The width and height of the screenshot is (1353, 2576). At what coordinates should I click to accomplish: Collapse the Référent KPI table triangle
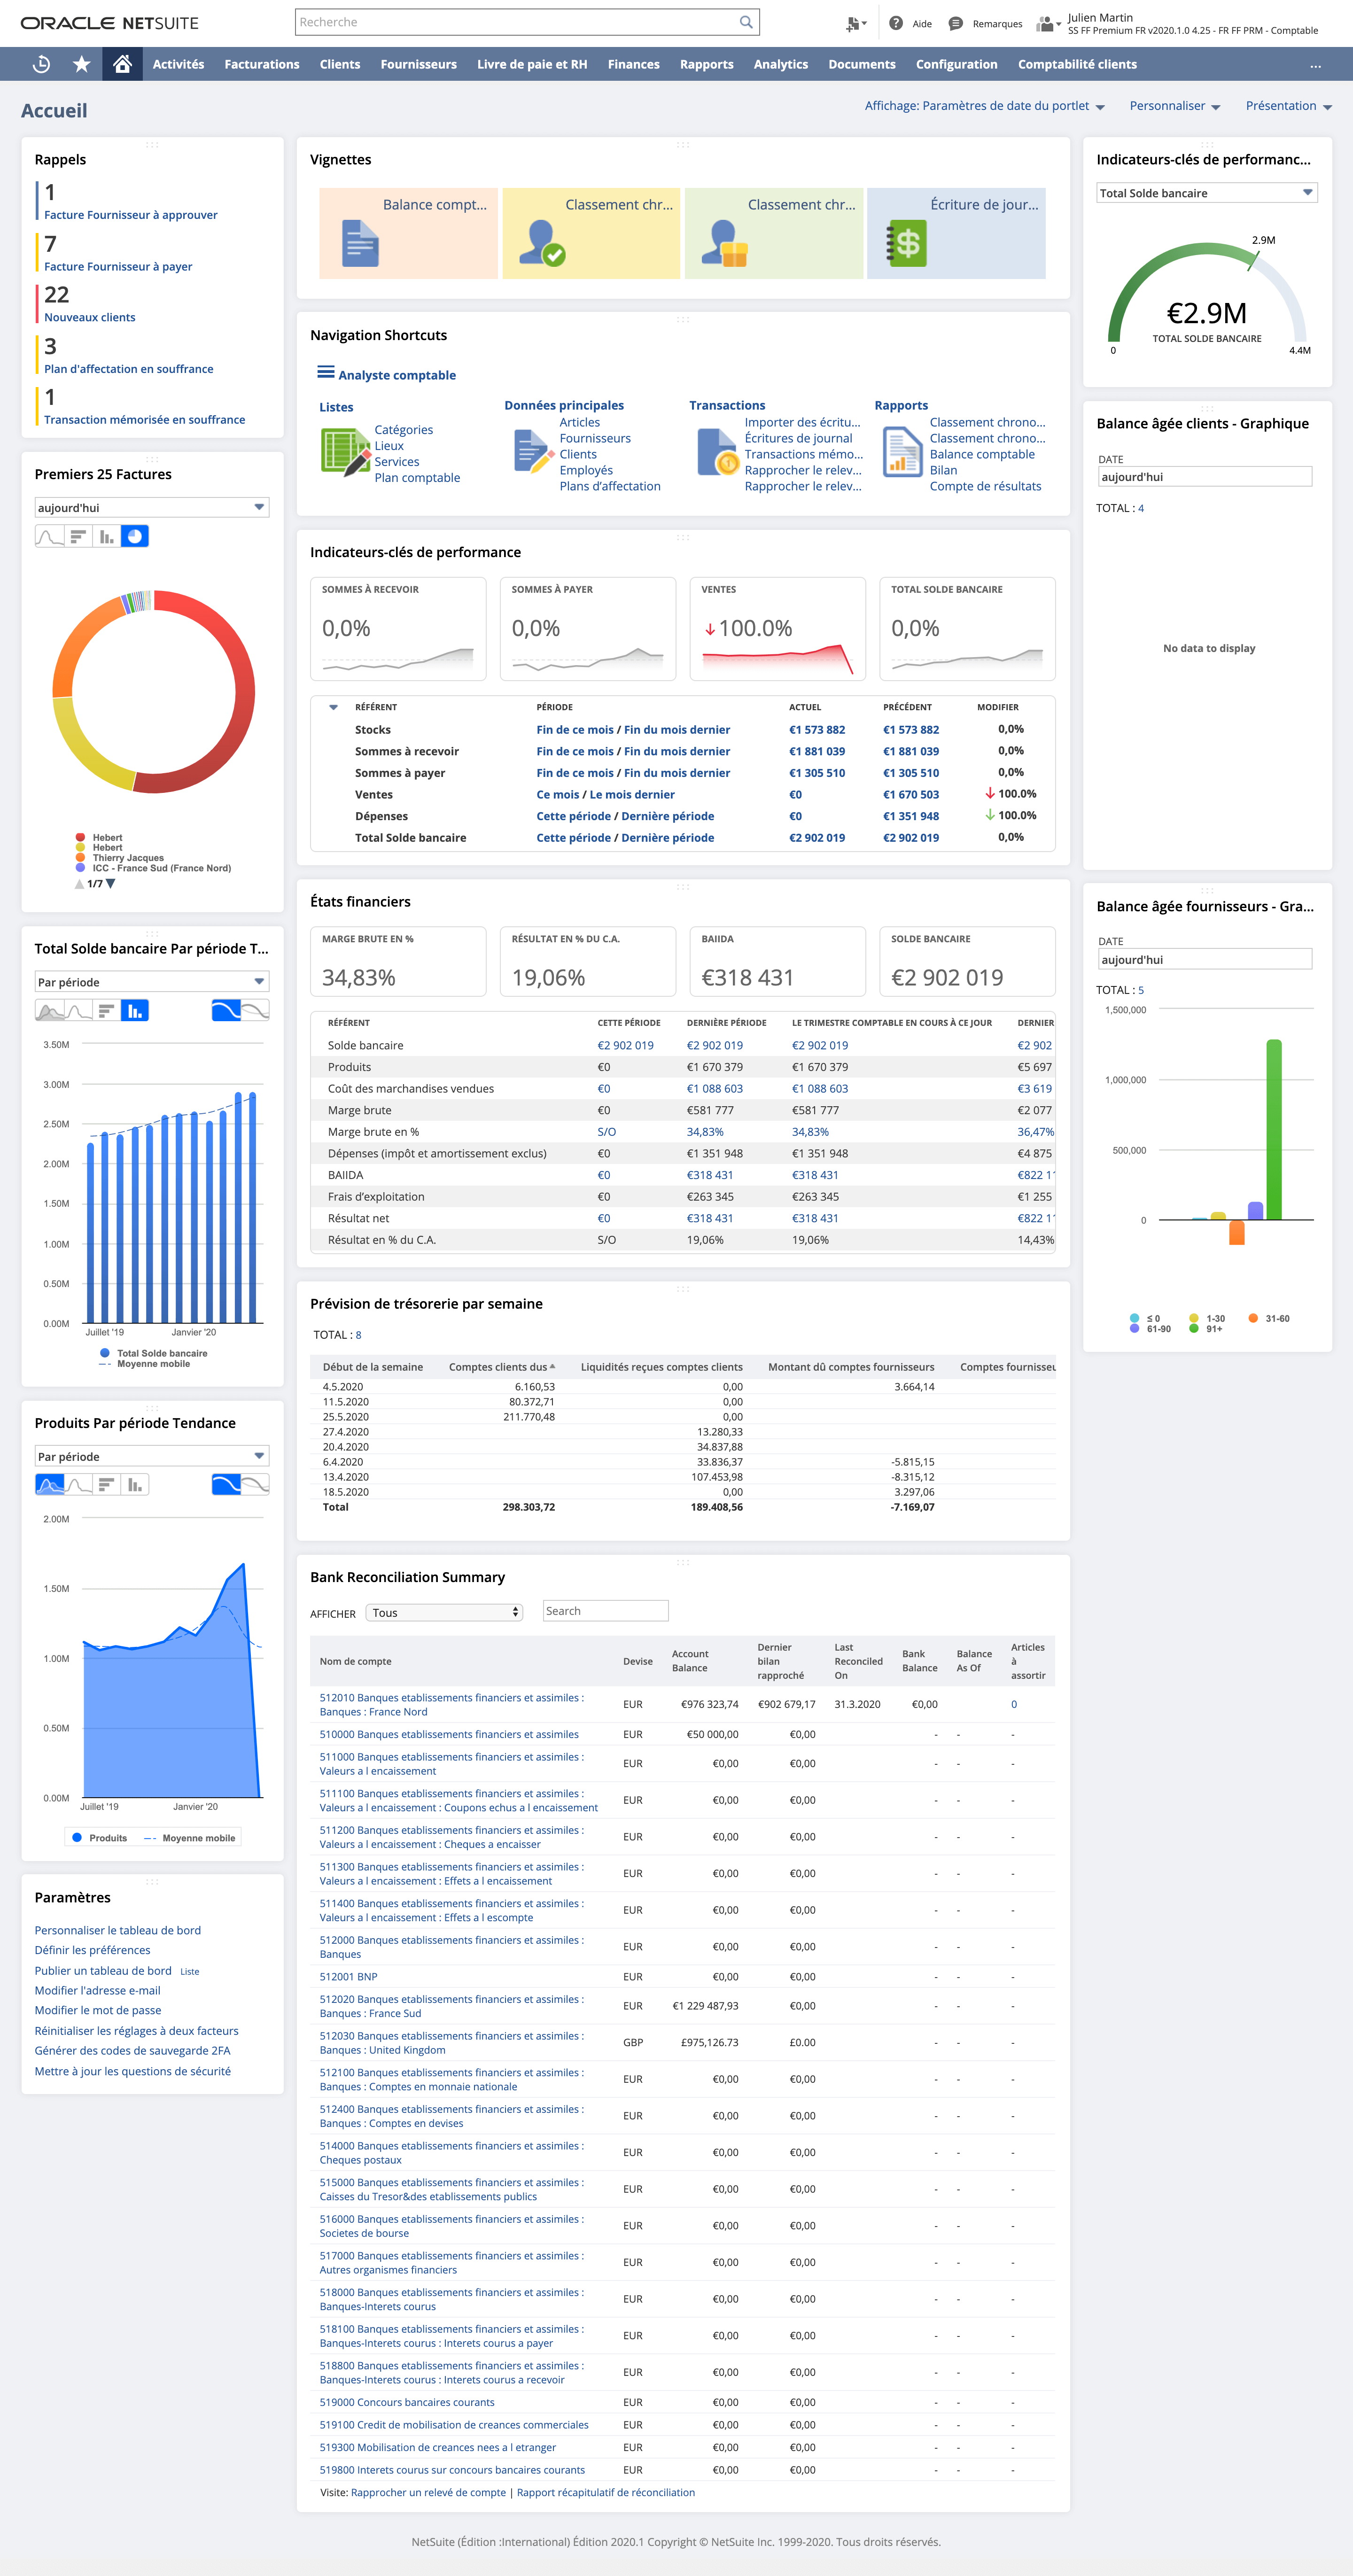tap(333, 707)
